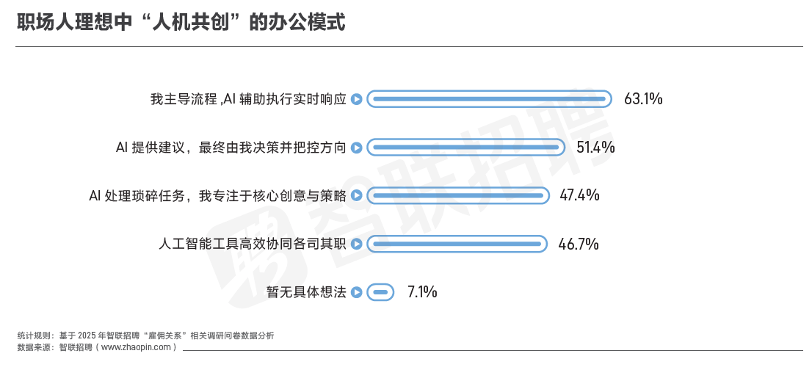The image size is (812, 370).
Task: Select the "AI 提供建议，最终由我决策" label text
Action: (x=231, y=148)
